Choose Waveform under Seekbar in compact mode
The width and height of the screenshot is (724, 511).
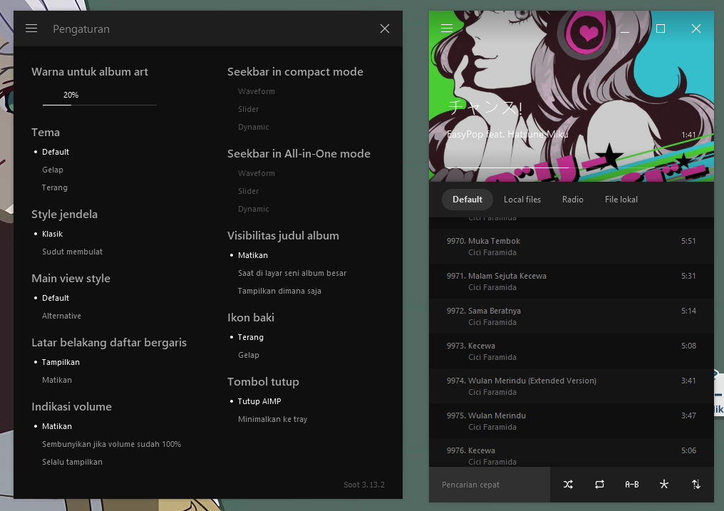click(x=257, y=91)
